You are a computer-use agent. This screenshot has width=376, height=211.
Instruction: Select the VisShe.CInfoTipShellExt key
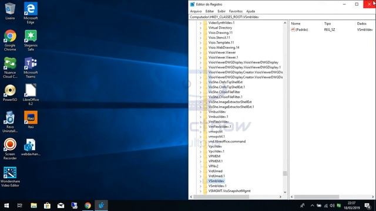[226, 82]
